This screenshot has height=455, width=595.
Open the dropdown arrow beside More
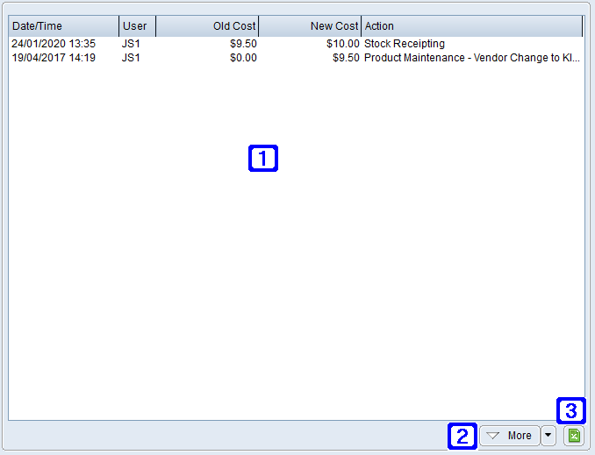pos(548,436)
